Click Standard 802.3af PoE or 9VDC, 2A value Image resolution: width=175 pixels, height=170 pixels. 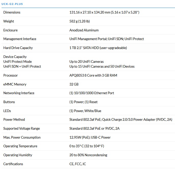95,129
